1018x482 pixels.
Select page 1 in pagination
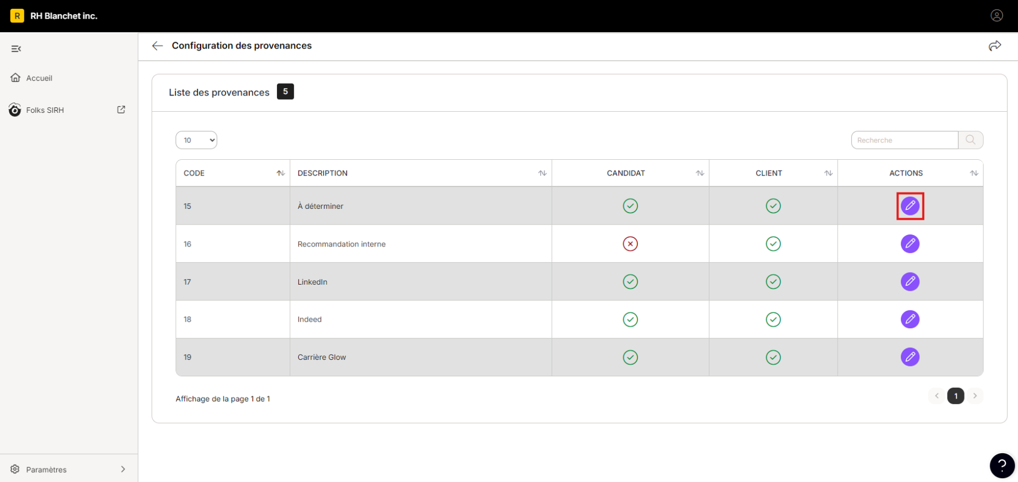[956, 396]
